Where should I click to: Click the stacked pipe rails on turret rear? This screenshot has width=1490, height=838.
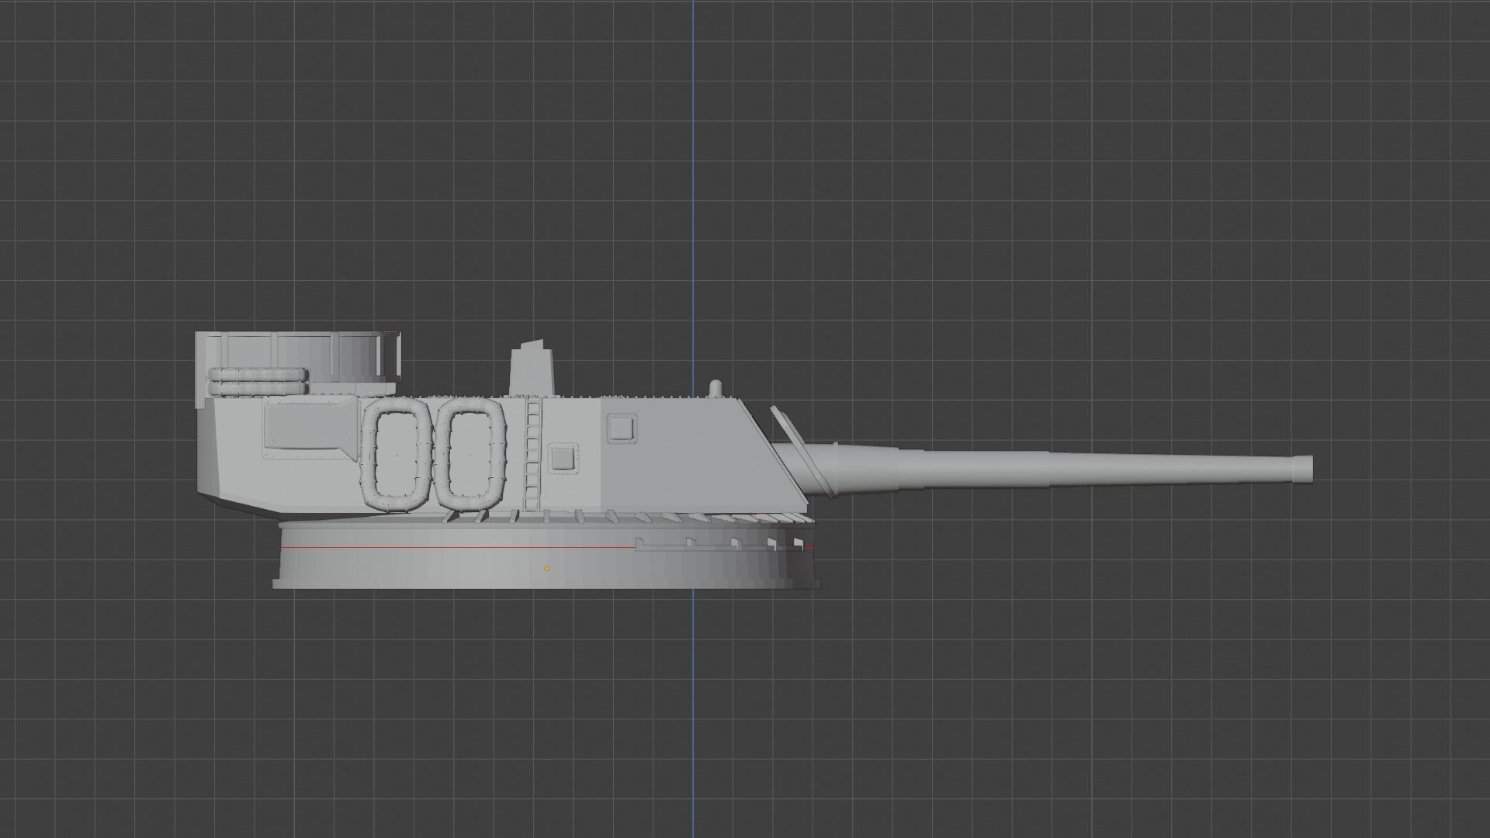(x=256, y=380)
